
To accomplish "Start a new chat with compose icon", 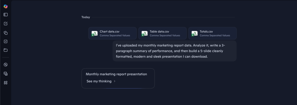I will [6, 24].
